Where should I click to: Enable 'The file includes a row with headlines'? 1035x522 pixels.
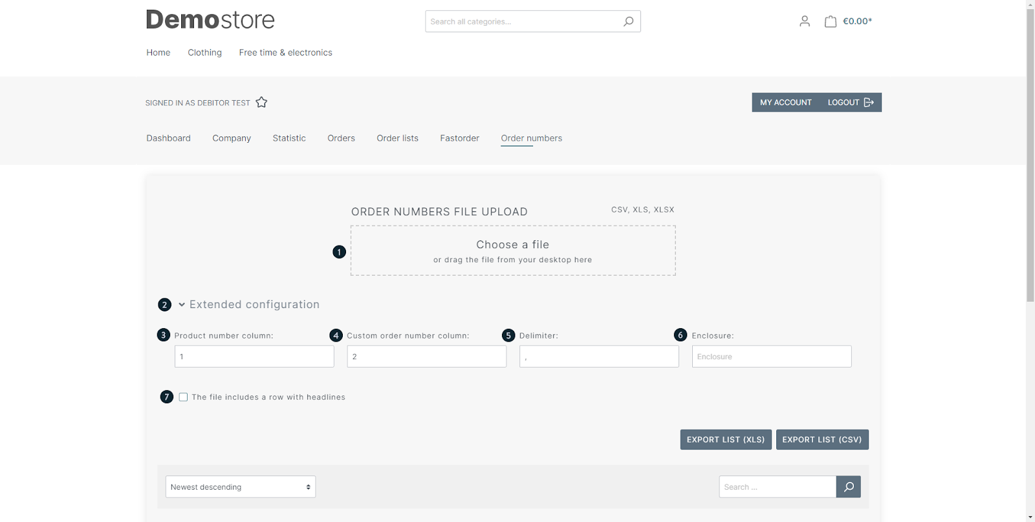pos(184,397)
